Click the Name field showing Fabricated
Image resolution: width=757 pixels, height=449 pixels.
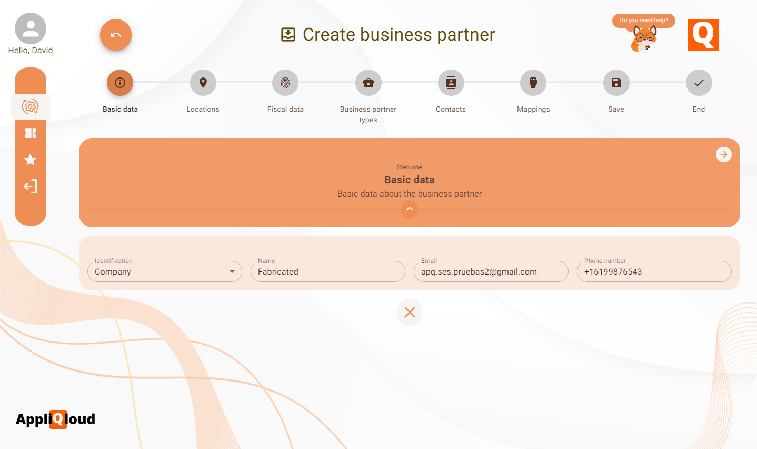[327, 271]
